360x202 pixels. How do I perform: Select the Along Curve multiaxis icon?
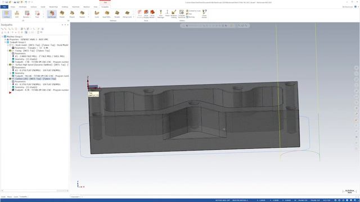(127, 14)
